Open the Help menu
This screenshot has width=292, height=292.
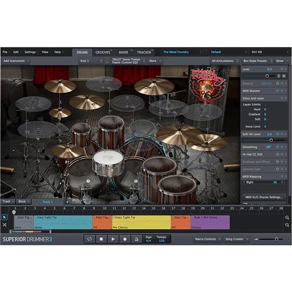[x=58, y=52]
